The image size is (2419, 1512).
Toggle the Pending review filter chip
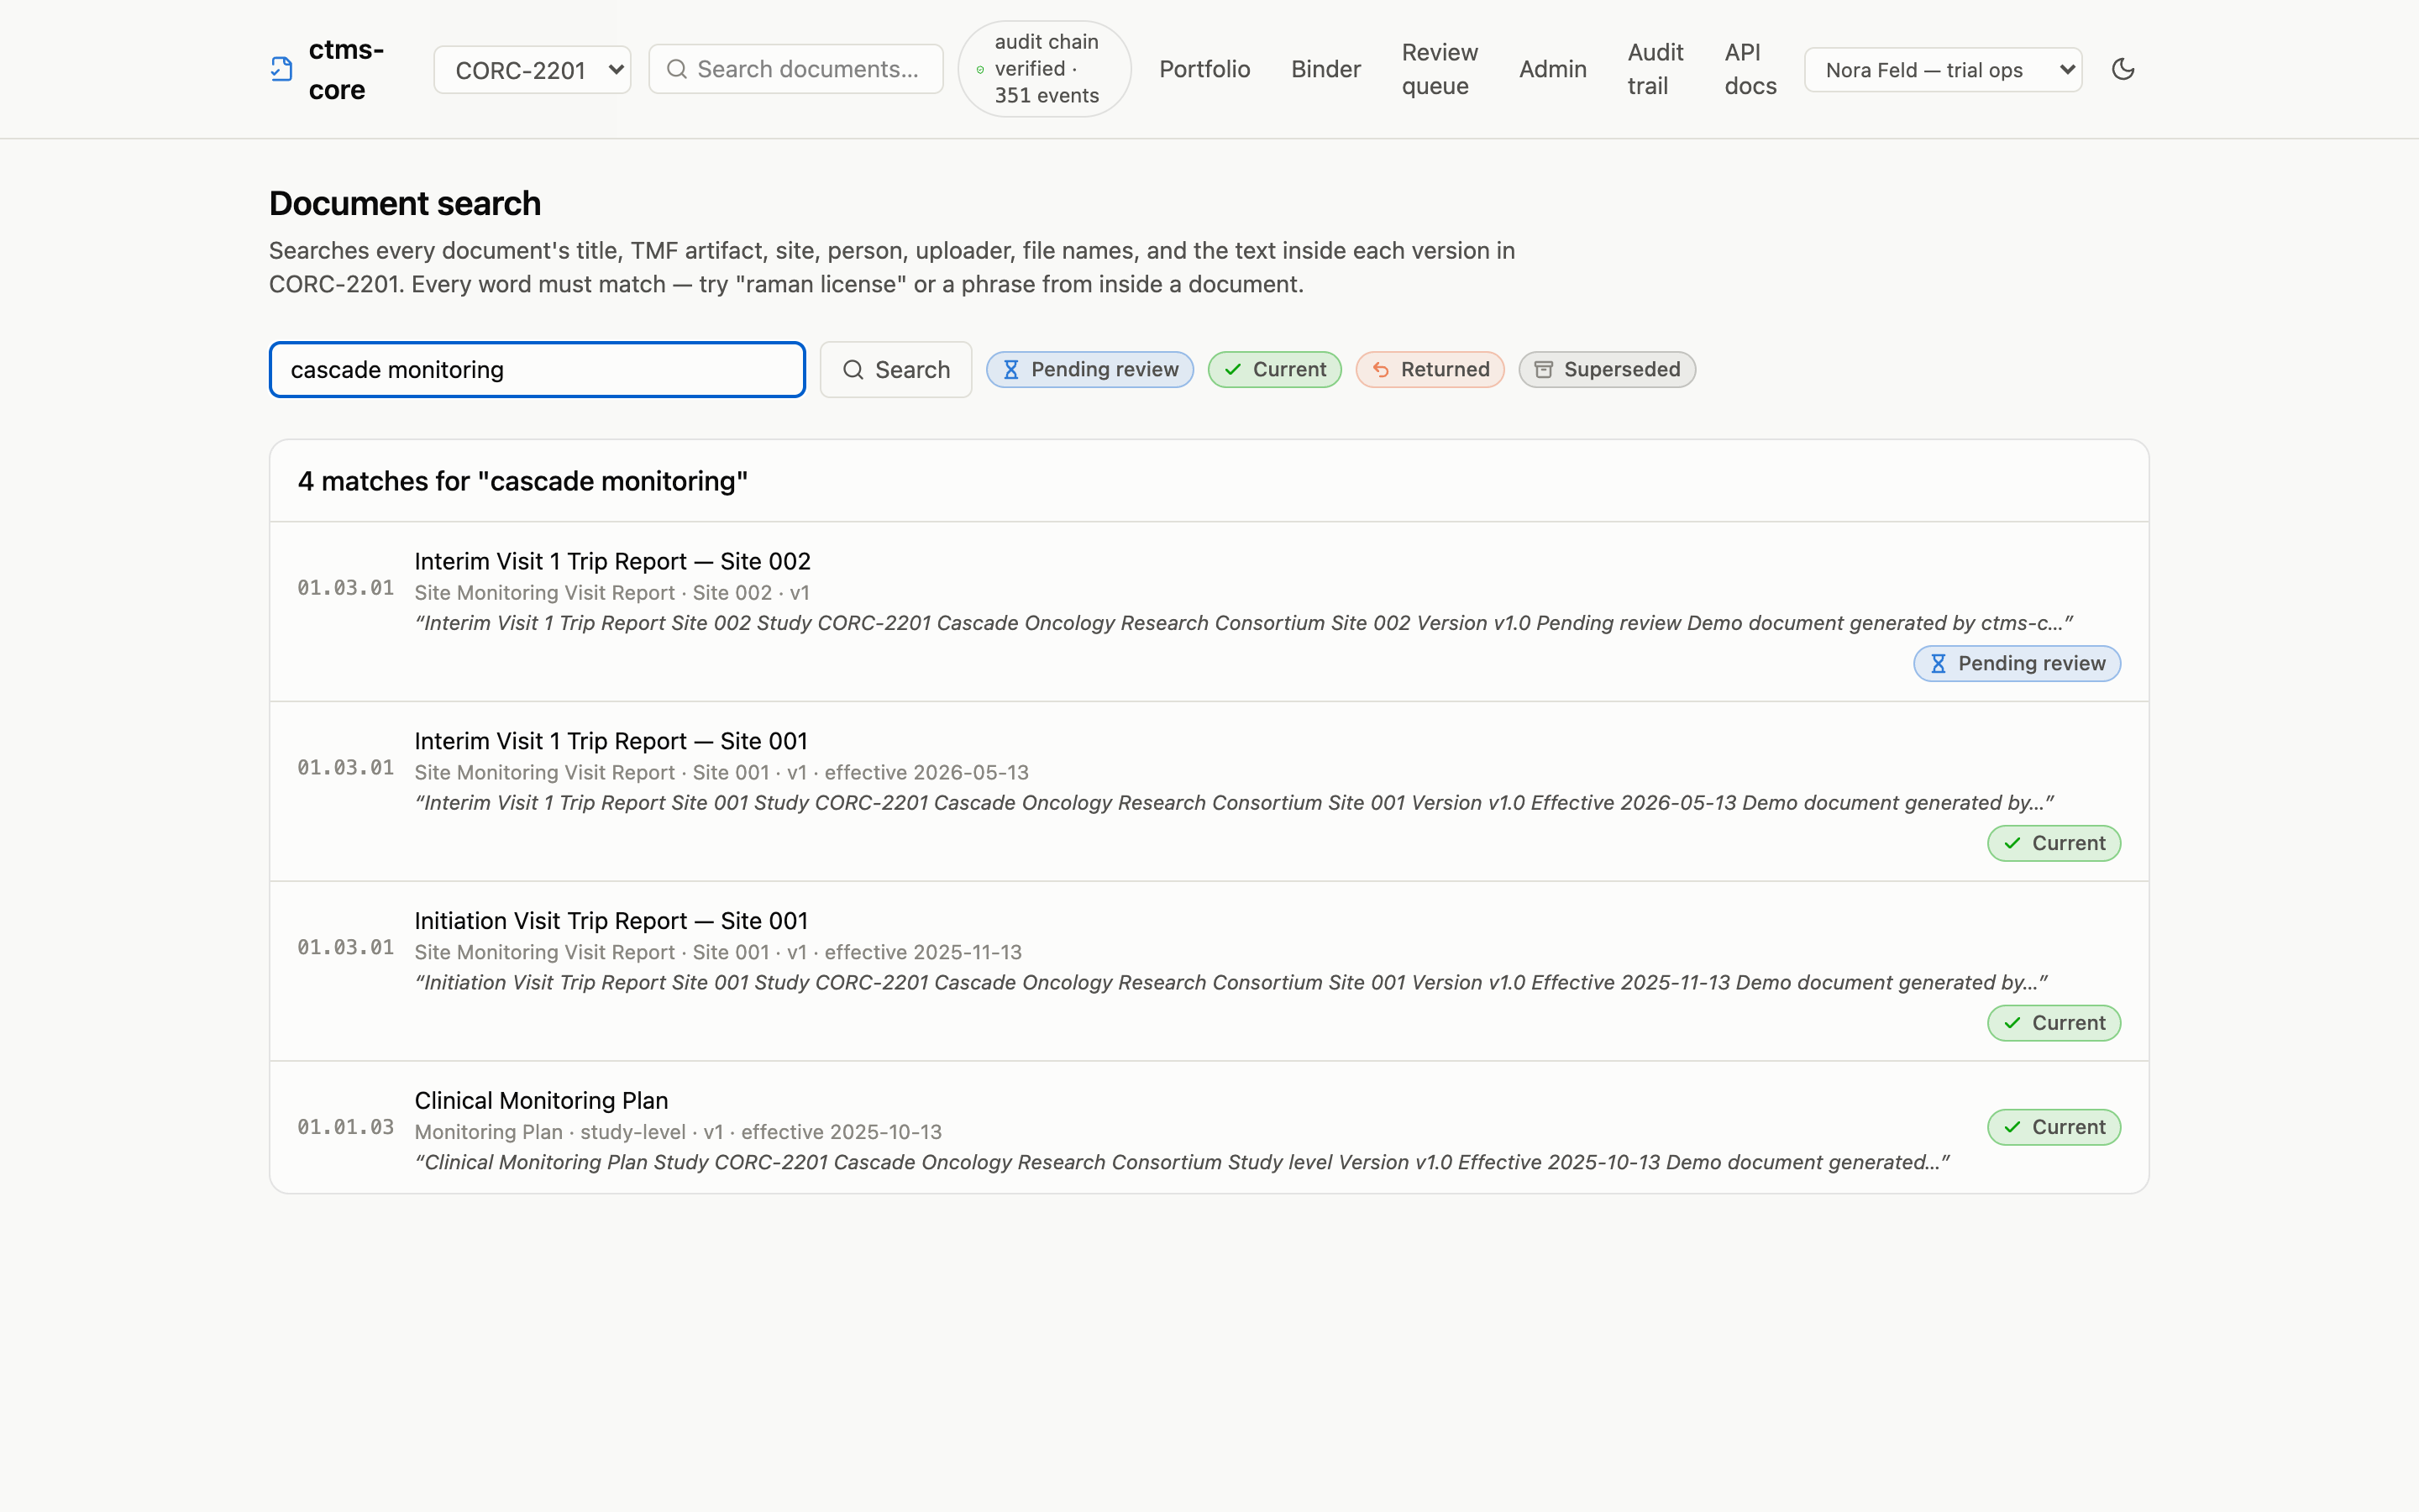pyautogui.click(x=1089, y=370)
